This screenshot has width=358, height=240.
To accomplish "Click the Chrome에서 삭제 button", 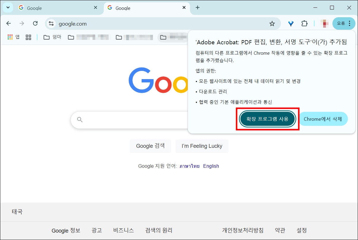I will 323,119.
